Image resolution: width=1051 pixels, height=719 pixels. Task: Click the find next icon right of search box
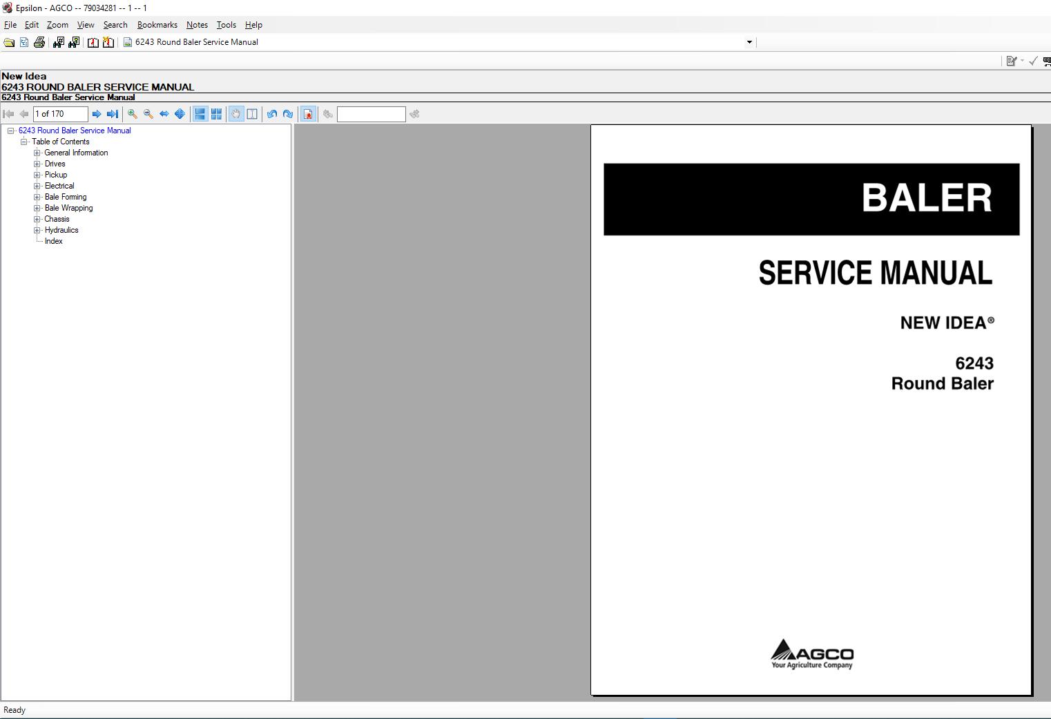[414, 114]
